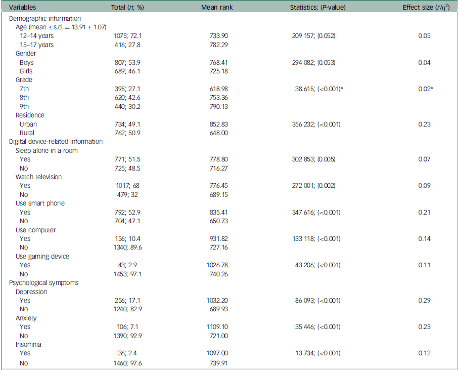This screenshot has width=458, height=370.
Task: Click the 0.29 effect size value
Action: pyautogui.click(x=424, y=300)
